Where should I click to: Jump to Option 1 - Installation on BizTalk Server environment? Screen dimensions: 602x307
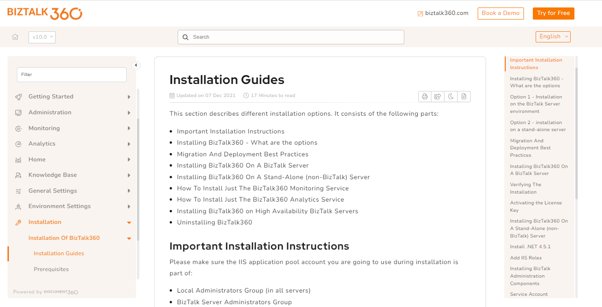pyautogui.click(x=536, y=104)
